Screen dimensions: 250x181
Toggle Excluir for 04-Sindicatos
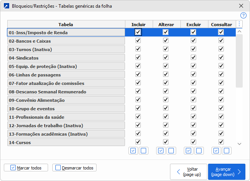click(x=193, y=58)
